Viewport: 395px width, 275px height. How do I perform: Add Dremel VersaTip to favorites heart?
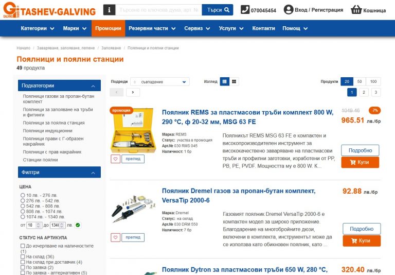tap(115, 237)
